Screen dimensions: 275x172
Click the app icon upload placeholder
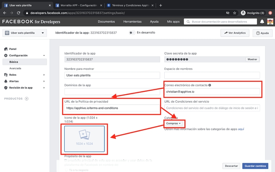point(84,139)
